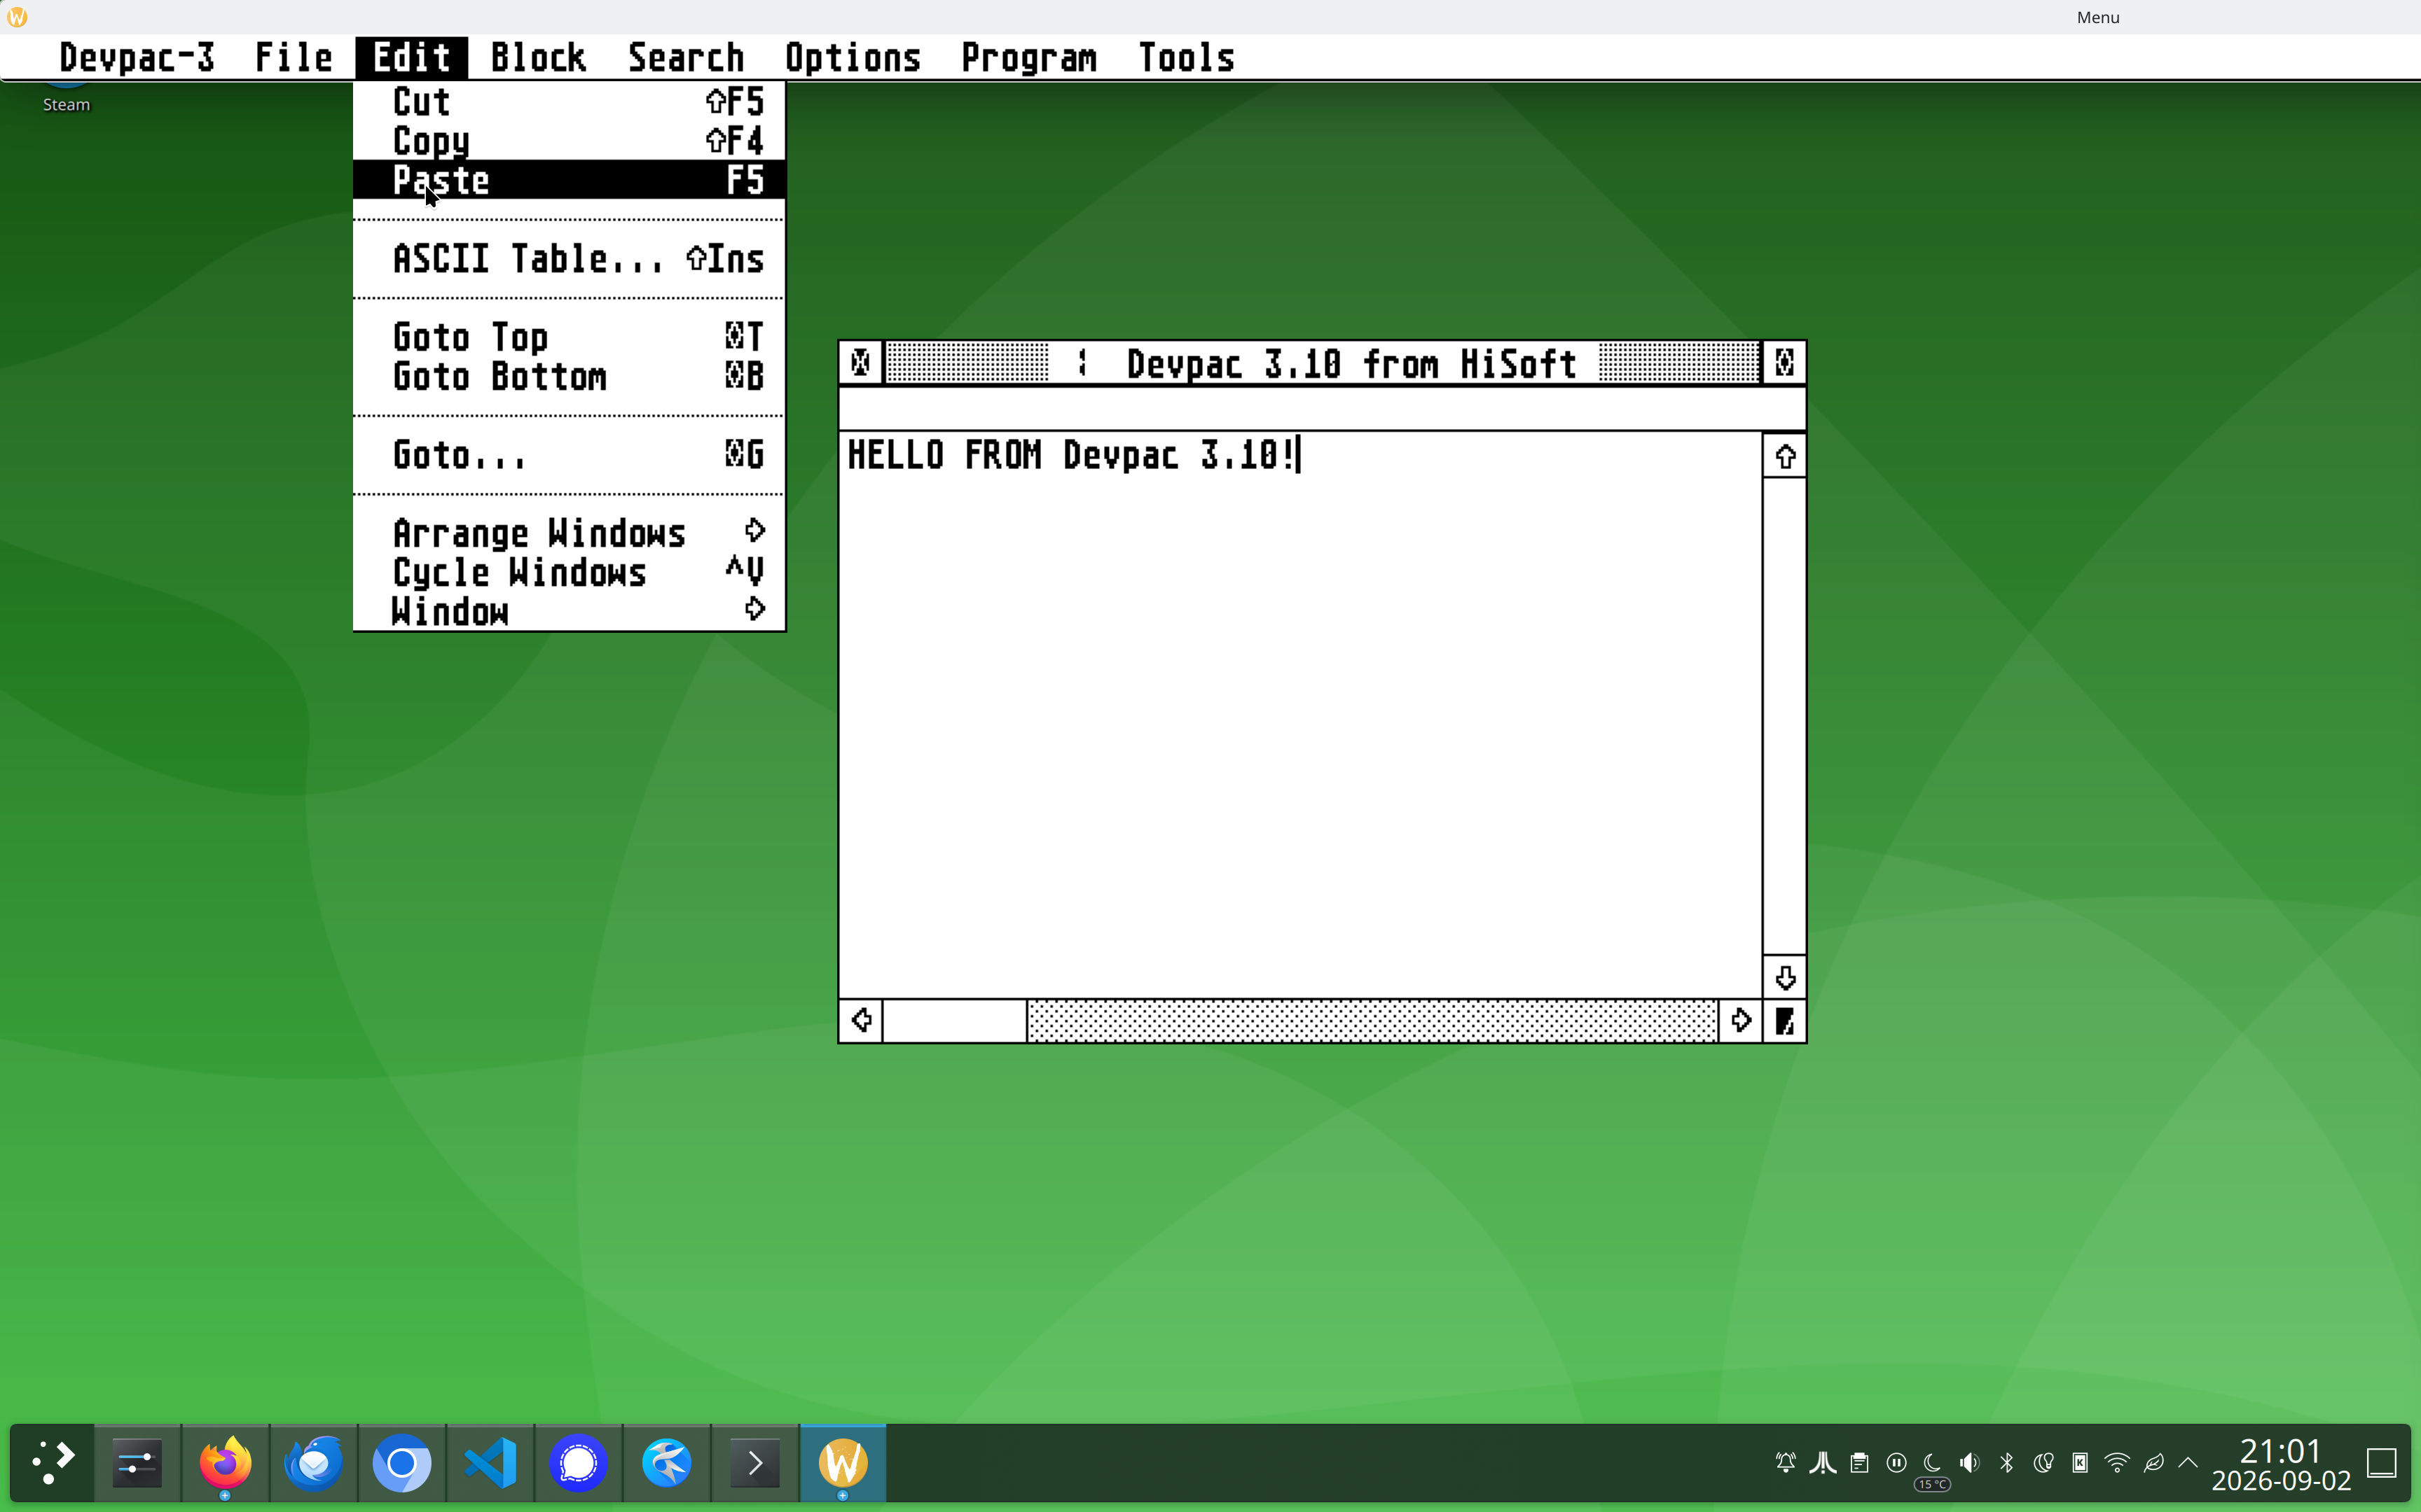This screenshot has height=1512, width=2421.
Task: Open the Bluetooth tray icon
Action: 2007,1463
